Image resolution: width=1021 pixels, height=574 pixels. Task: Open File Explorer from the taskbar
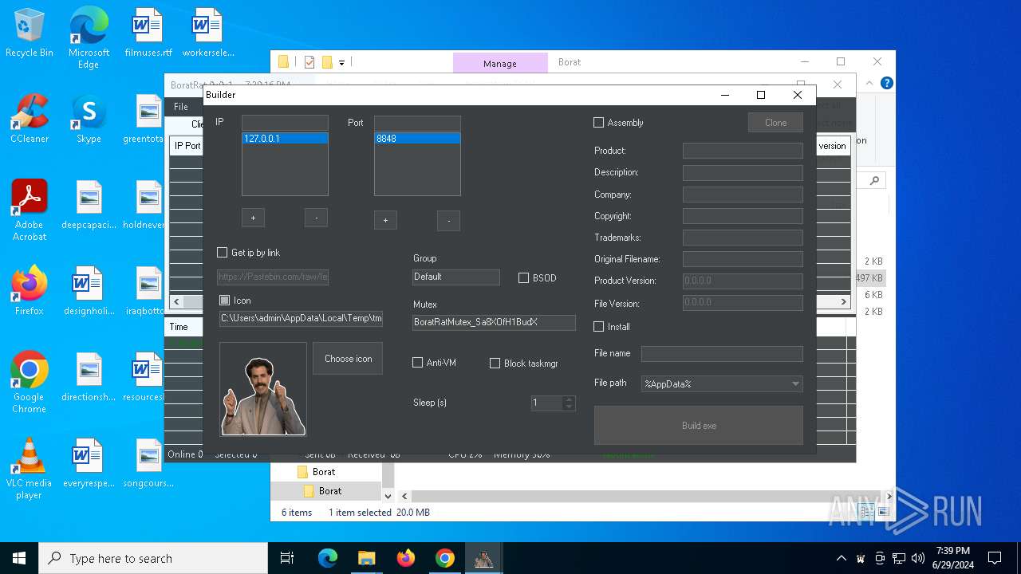point(366,558)
